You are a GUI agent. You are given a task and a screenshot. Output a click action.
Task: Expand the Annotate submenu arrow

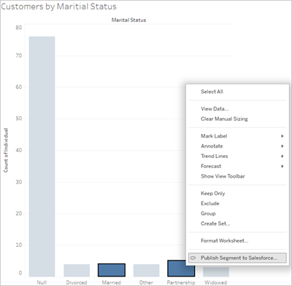click(x=283, y=146)
